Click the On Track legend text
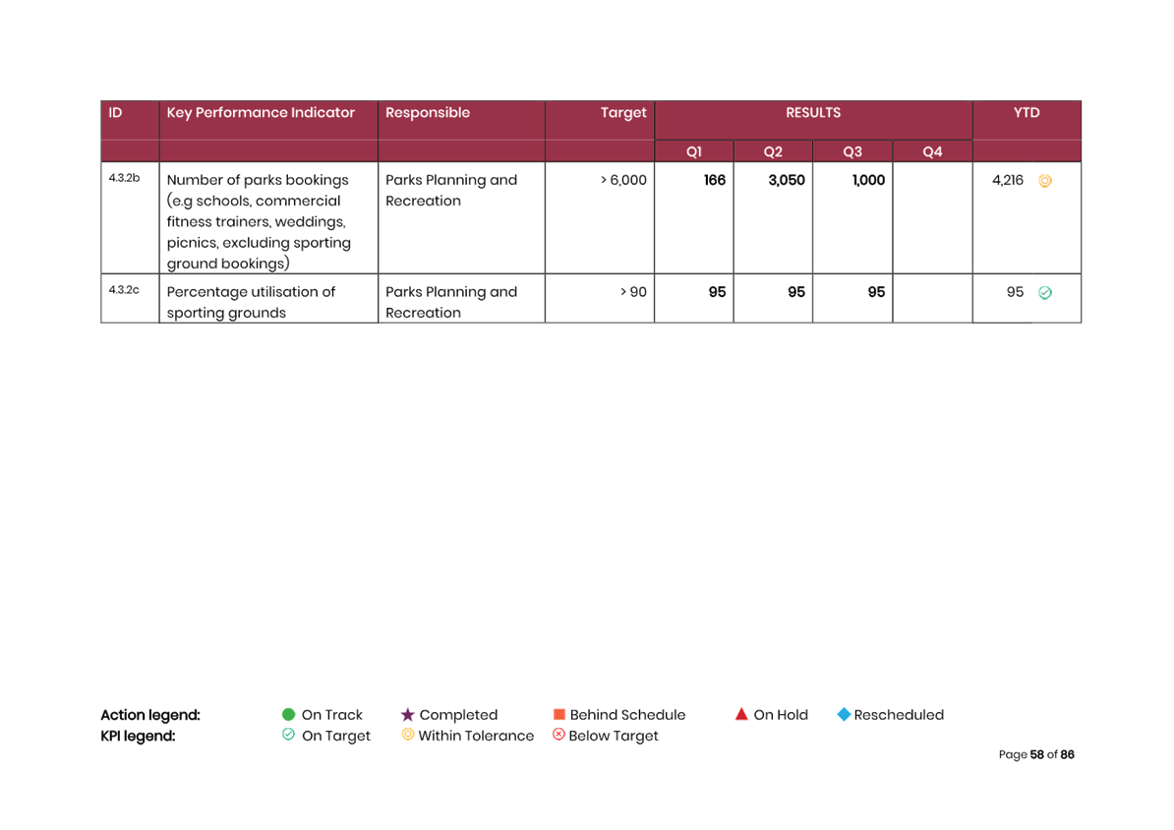1174x830 pixels. (x=331, y=715)
